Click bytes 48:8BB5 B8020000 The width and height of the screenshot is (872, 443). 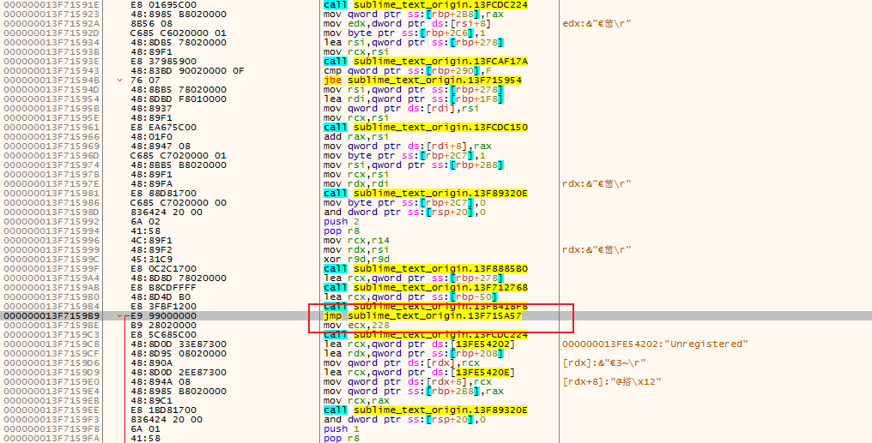tap(179, 165)
